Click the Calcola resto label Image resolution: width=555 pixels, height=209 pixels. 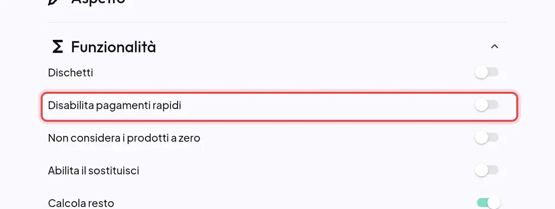coord(81,203)
